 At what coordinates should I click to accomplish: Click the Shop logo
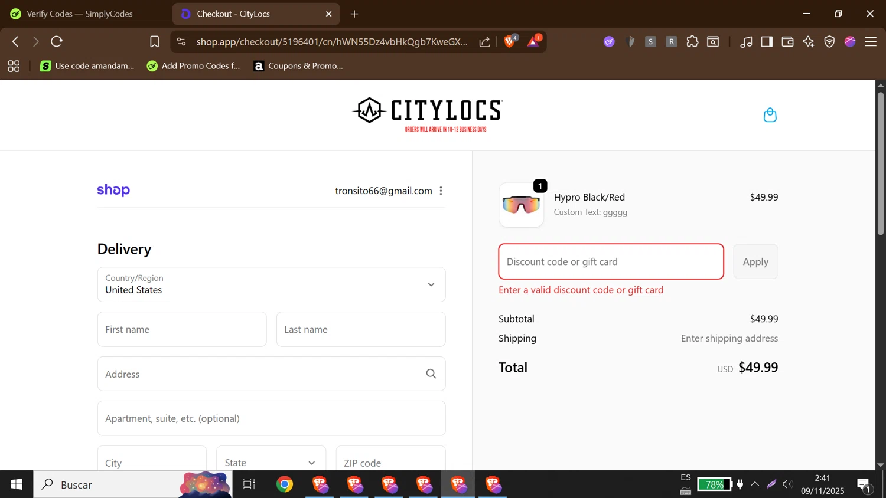pos(113,190)
